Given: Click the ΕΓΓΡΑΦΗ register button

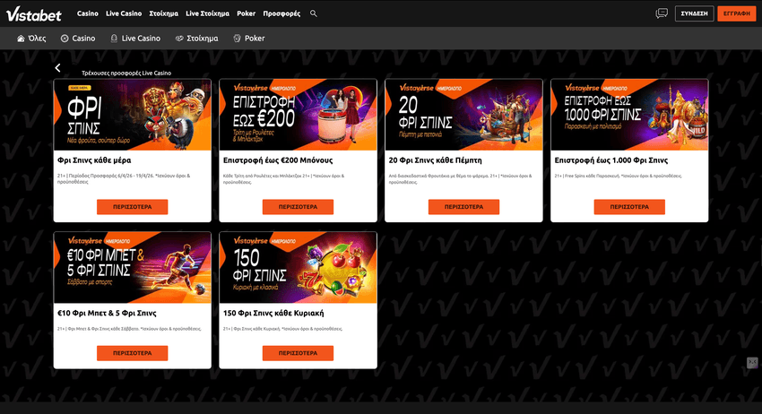Looking at the screenshot, I should click(737, 13).
